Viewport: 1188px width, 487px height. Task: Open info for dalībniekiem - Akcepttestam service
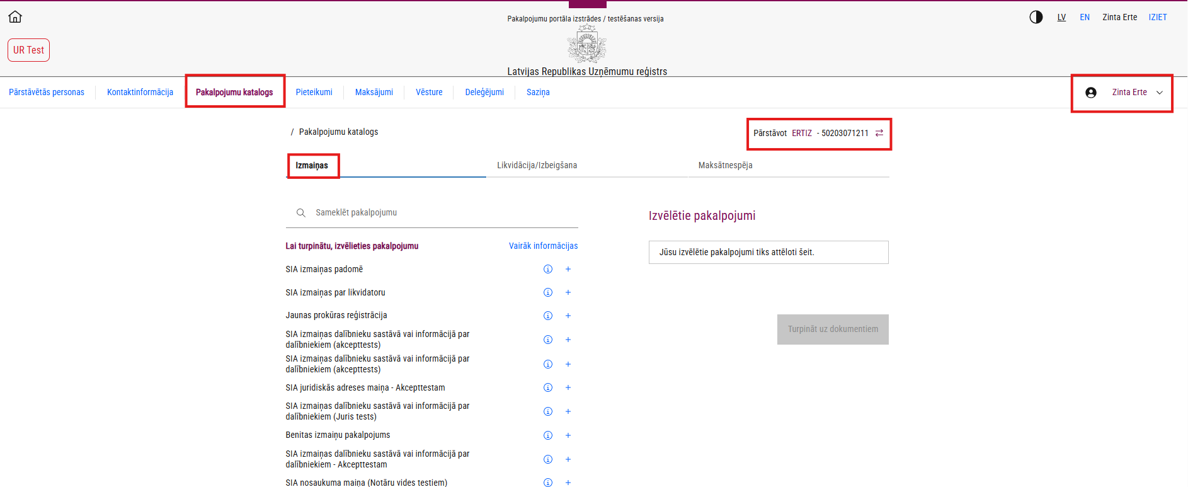[548, 459]
